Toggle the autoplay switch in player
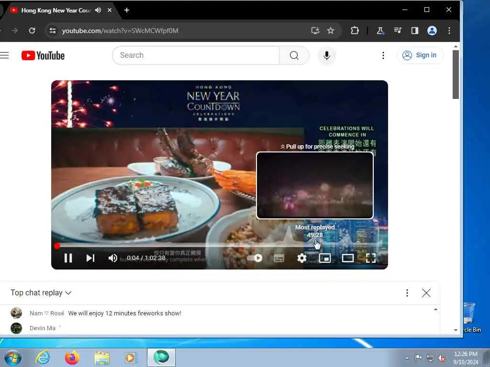This screenshot has width=490, height=367. point(255,258)
